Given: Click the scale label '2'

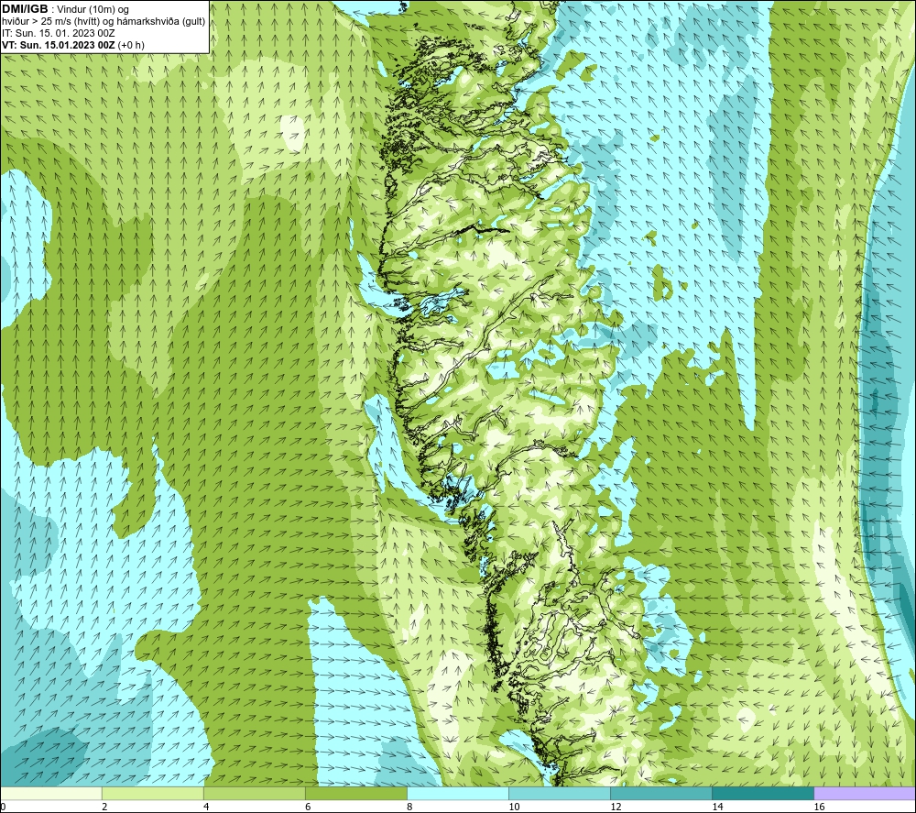Looking at the screenshot, I should pyautogui.click(x=104, y=808).
